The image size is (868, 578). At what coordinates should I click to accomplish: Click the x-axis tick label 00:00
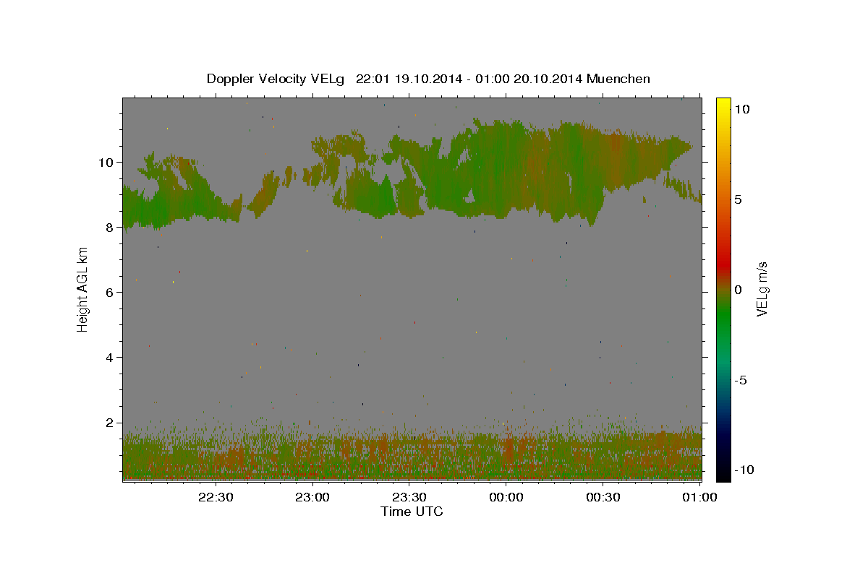pyautogui.click(x=506, y=498)
